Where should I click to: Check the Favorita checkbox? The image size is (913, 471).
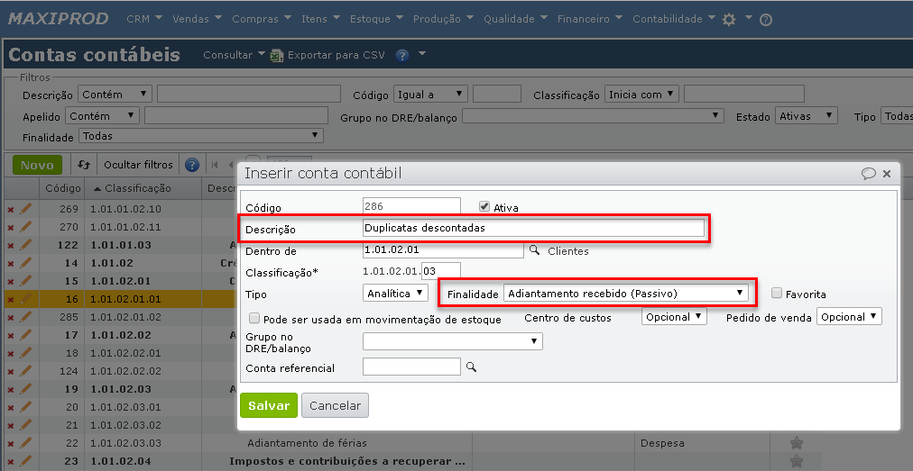tap(776, 294)
